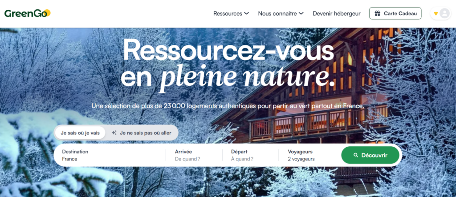Open the Voyageurs selector showing 2 voyageurs
Viewport: 456px width, 197px height.
[x=310, y=155]
